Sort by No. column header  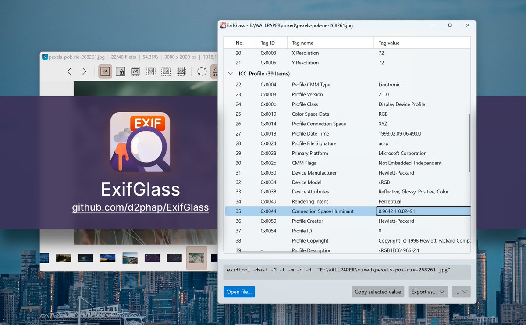(240, 43)
